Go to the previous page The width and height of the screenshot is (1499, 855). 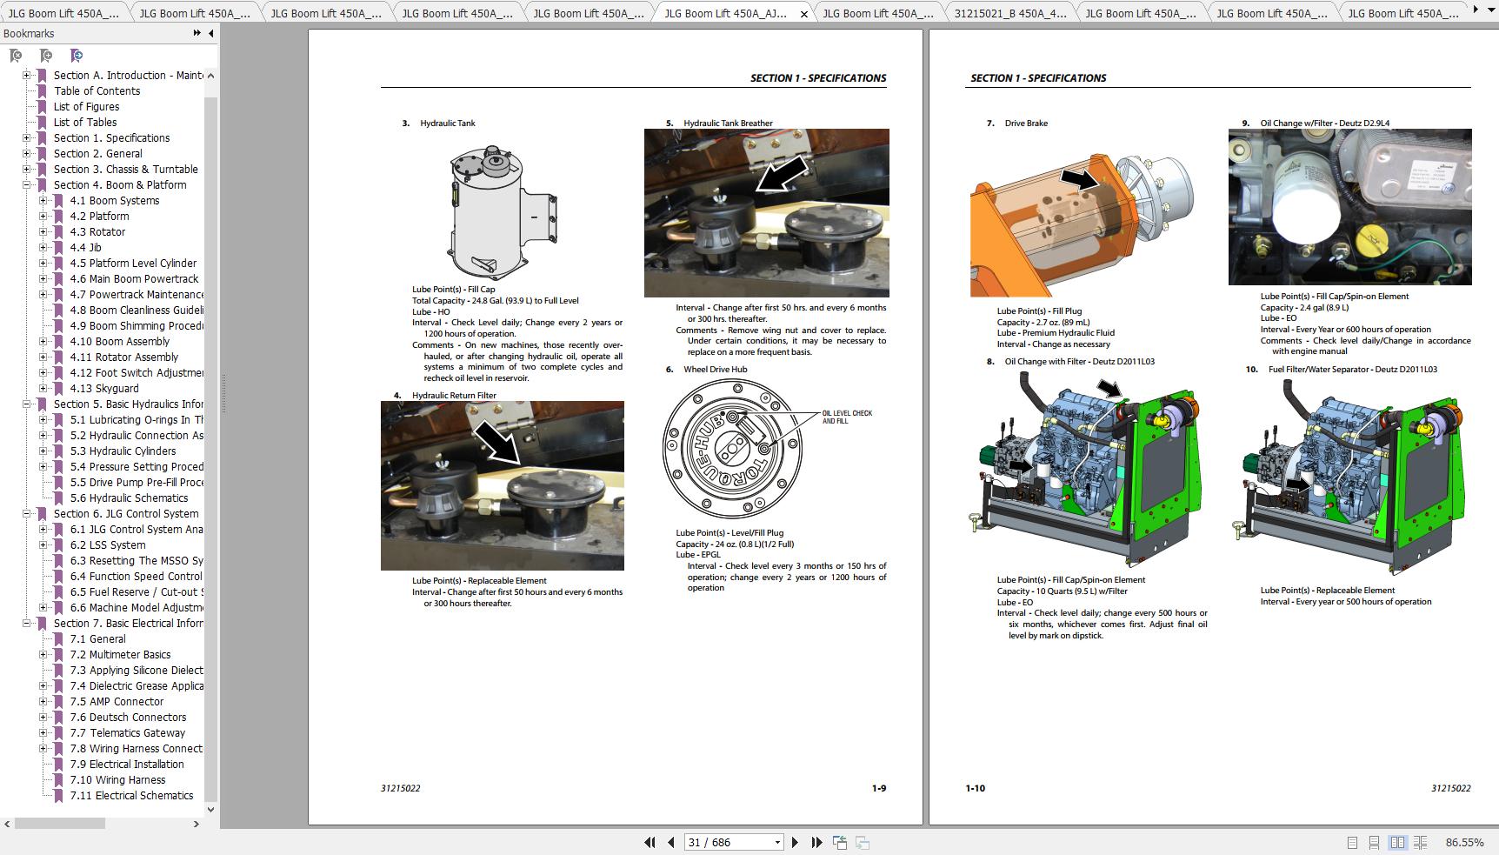tap(671, 842)
